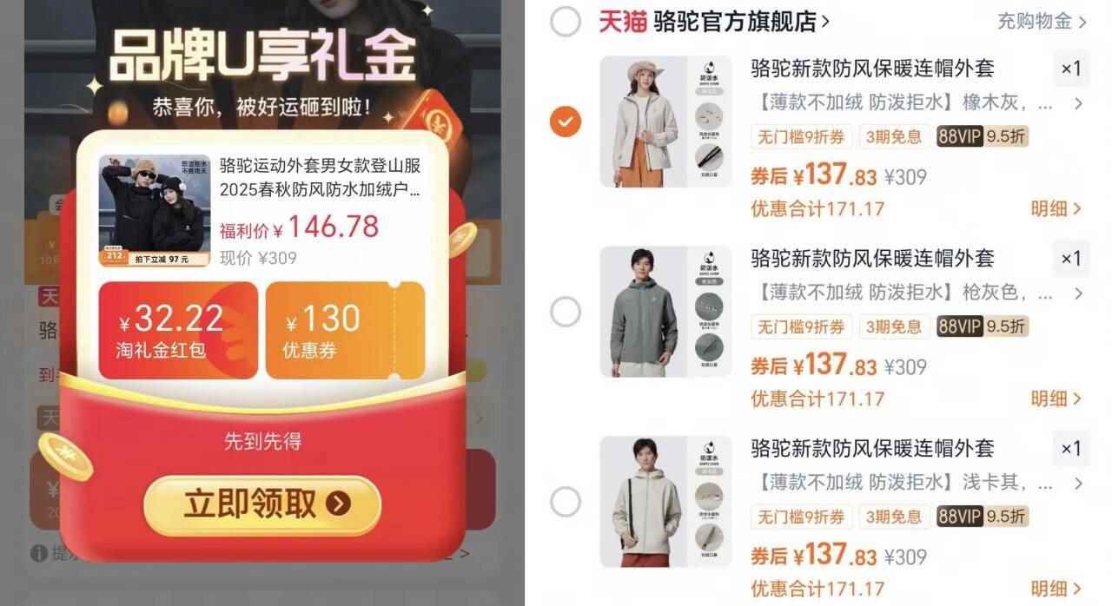Uncheck the selected 橡木灰 jacket item
This screenshot has height=606, width=1112.
(x=566, y=122)
